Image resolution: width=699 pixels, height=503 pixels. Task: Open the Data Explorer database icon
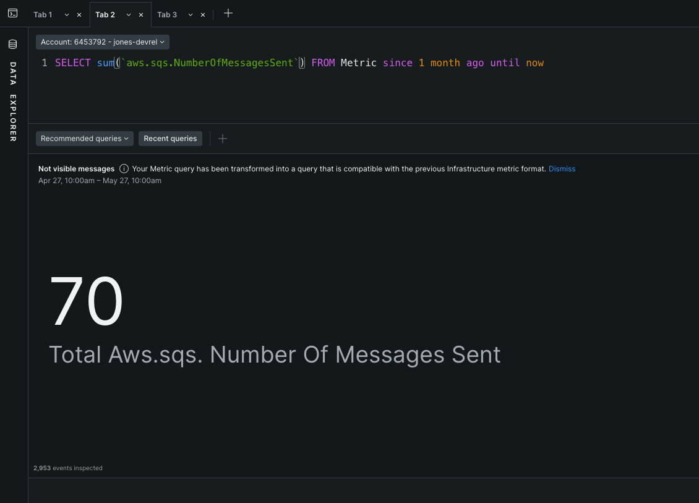[13, 44]
